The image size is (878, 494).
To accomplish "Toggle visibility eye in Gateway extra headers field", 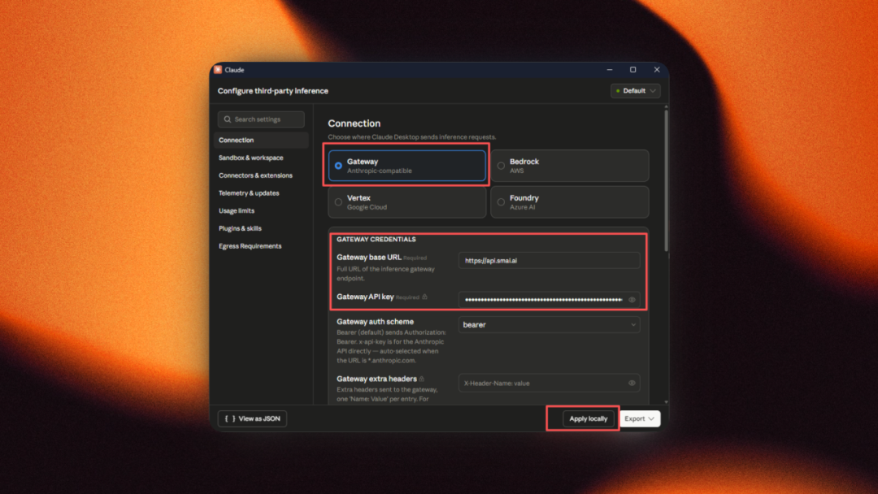I will tap(632, 383).
